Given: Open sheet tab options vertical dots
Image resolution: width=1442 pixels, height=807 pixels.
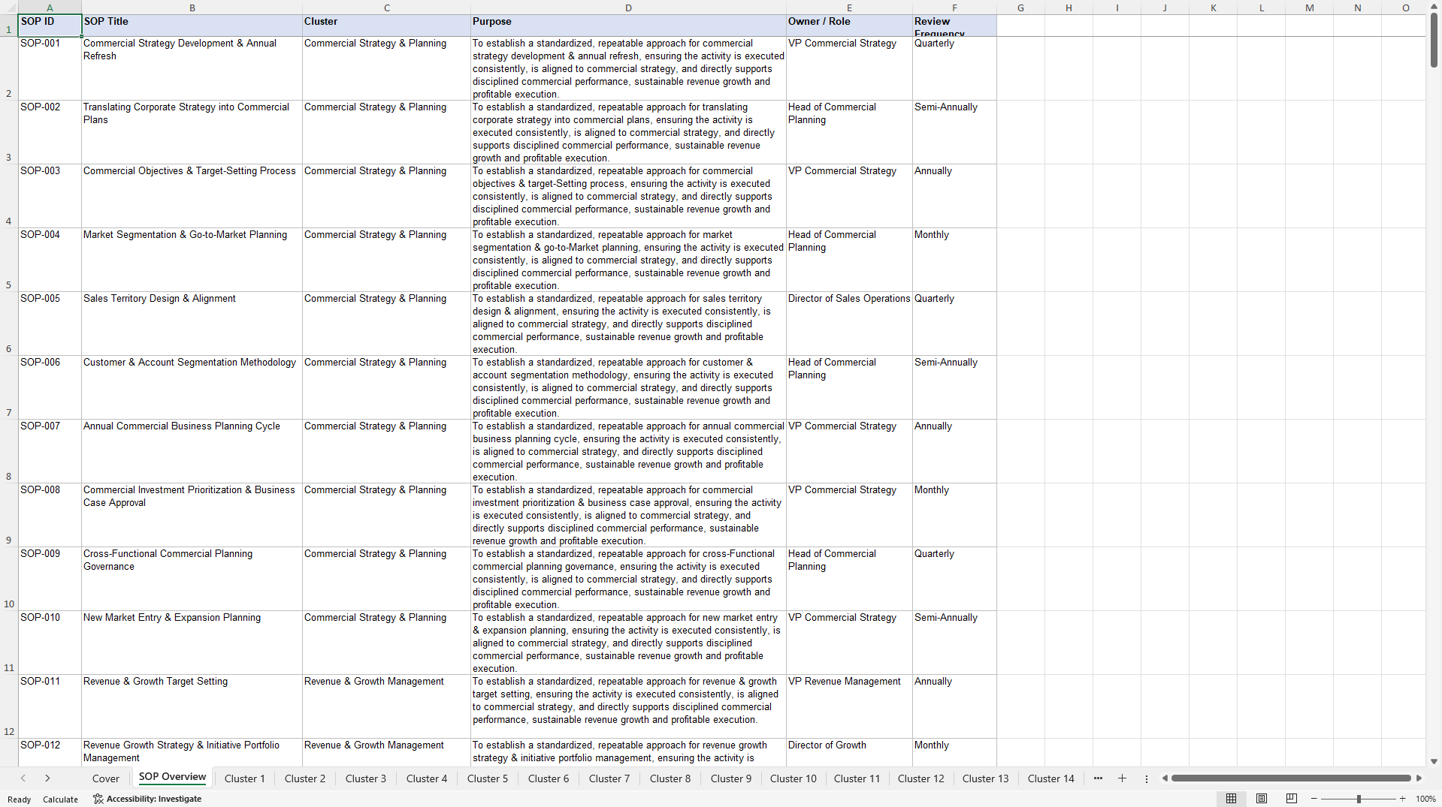Looking at the screenshot, I should pos(1146,778).
